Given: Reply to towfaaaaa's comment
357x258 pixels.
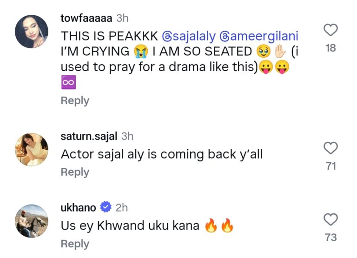Looking at the screenshot, I should coord(75,100).
